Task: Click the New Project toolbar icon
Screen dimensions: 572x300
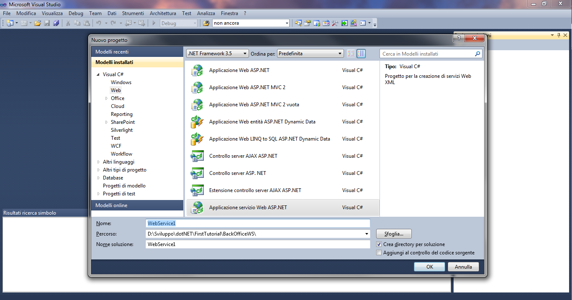Action: (x=10, y=23)
